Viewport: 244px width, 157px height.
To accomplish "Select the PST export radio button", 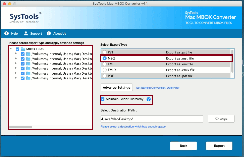I will click(x=105, y=52).
